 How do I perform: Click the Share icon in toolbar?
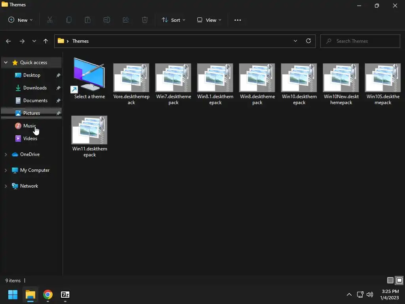126,20
